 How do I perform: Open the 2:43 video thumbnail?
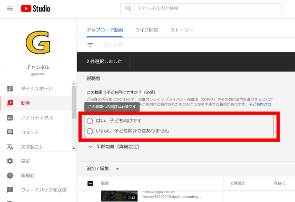click(x=119, y=196)
